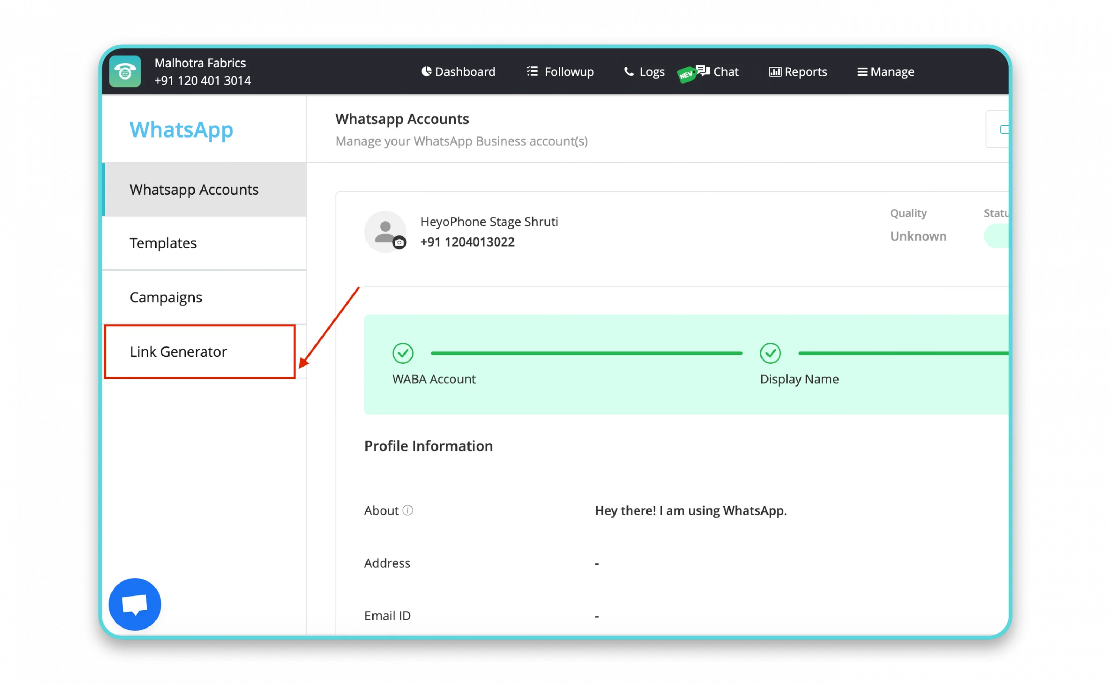The height and width of the screenshot is (684, 1111).
Task: Click the Followup navigation icon
Action: (532, 72)
